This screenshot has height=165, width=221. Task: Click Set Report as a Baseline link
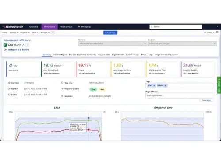click(x=18, y=50)
